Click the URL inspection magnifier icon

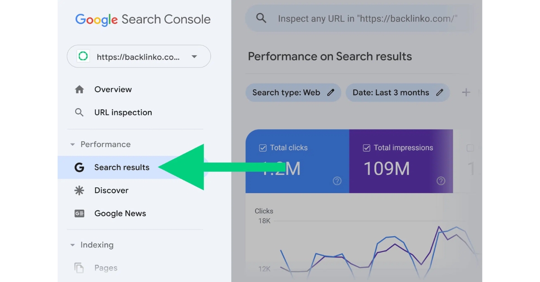point(79,112)
